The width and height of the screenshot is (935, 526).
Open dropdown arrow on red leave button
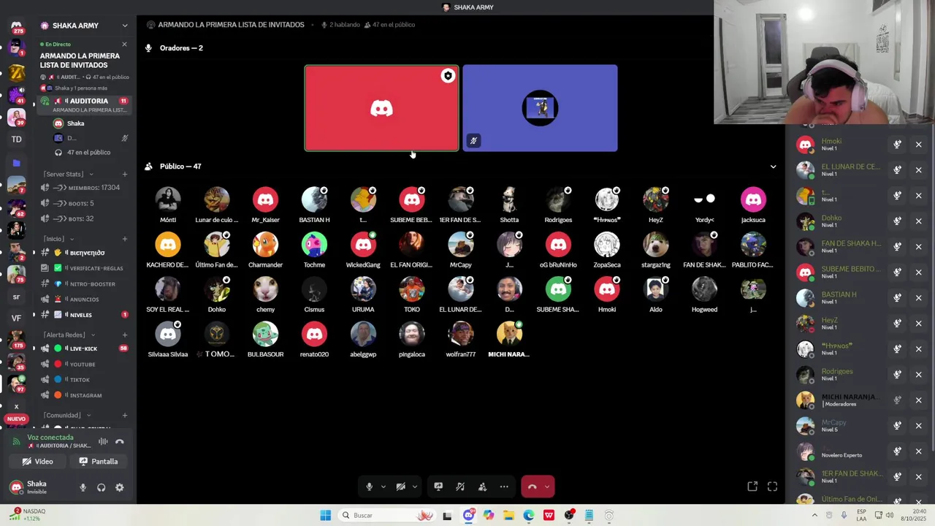[547, 487]
